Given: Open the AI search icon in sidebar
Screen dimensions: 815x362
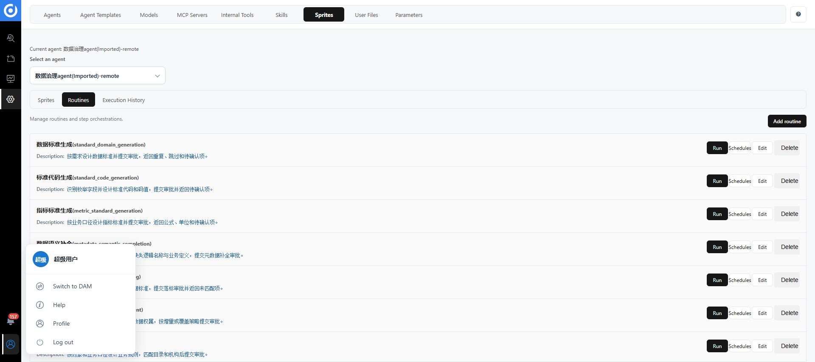Looking at the screenshot, I should [11, 38].
